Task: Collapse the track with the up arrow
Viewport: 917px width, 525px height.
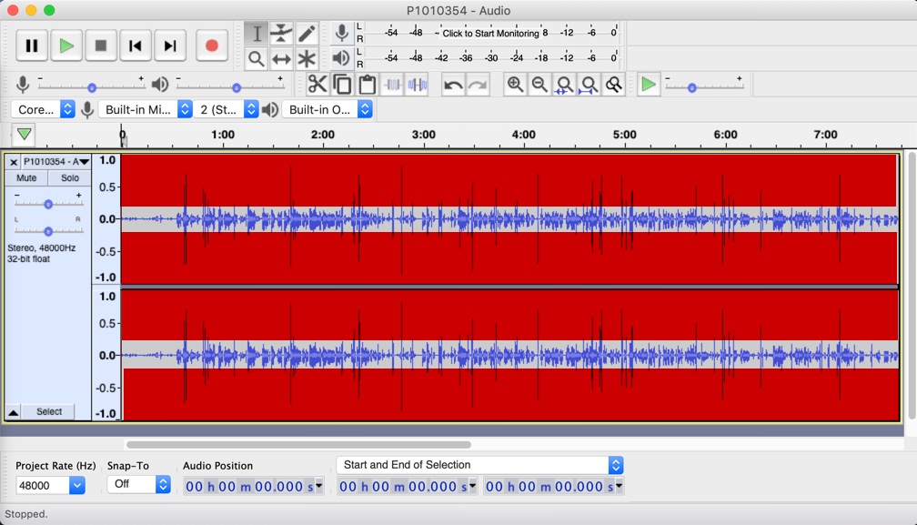Action: pos(13,412)
